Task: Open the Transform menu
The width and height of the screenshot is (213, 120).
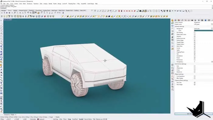Action: coord(36,4)
